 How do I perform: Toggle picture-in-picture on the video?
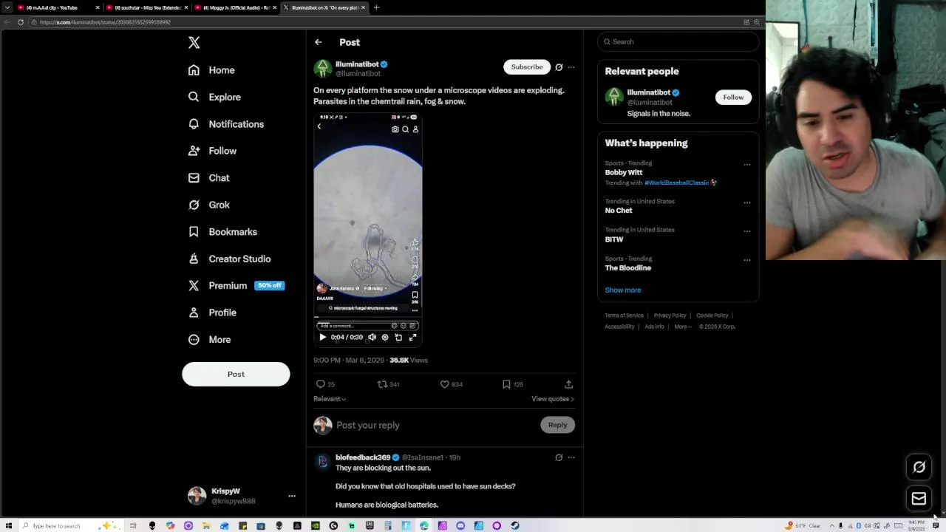pos(398,337)
